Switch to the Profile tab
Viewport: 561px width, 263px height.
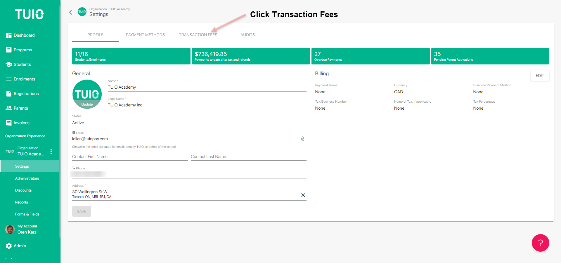(96, 35)
